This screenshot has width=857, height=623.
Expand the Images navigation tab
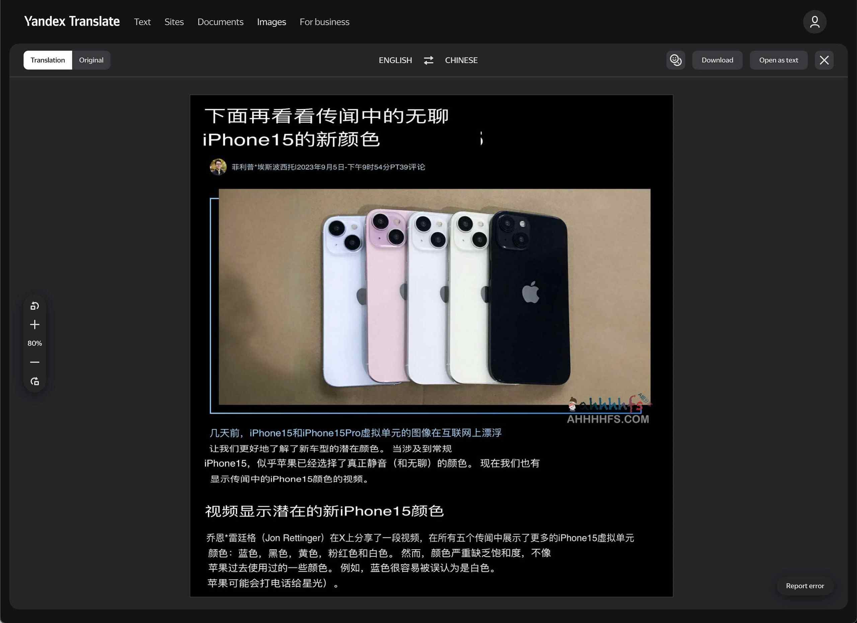tap(271, 22)
